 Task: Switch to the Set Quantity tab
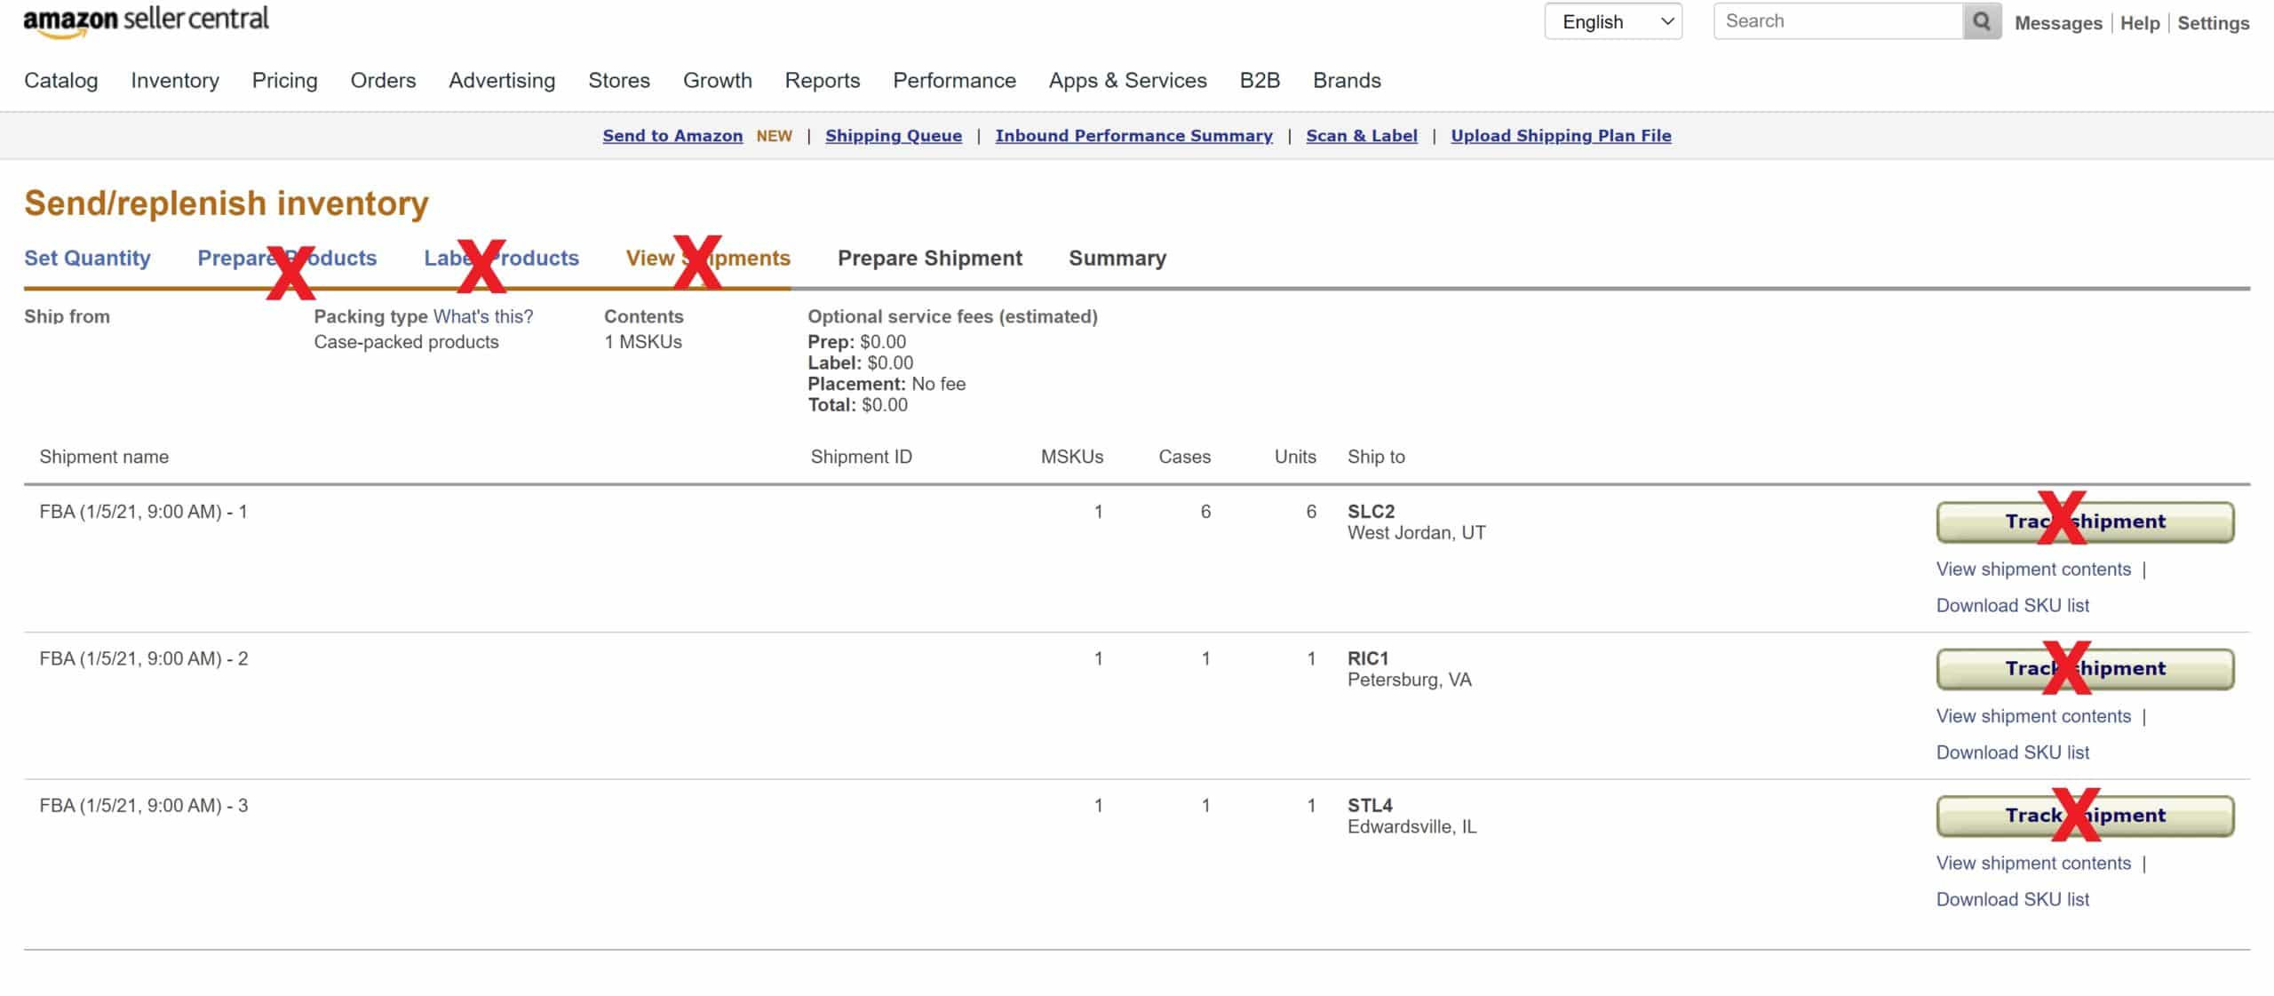point(87,258)
